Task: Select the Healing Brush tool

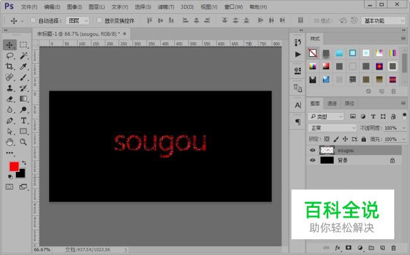Action: coord(9,77)
